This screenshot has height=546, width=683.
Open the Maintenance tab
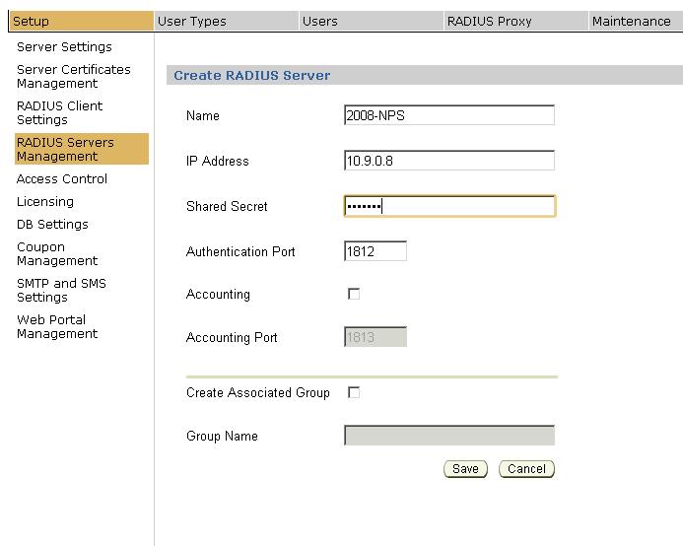(636, 21)
